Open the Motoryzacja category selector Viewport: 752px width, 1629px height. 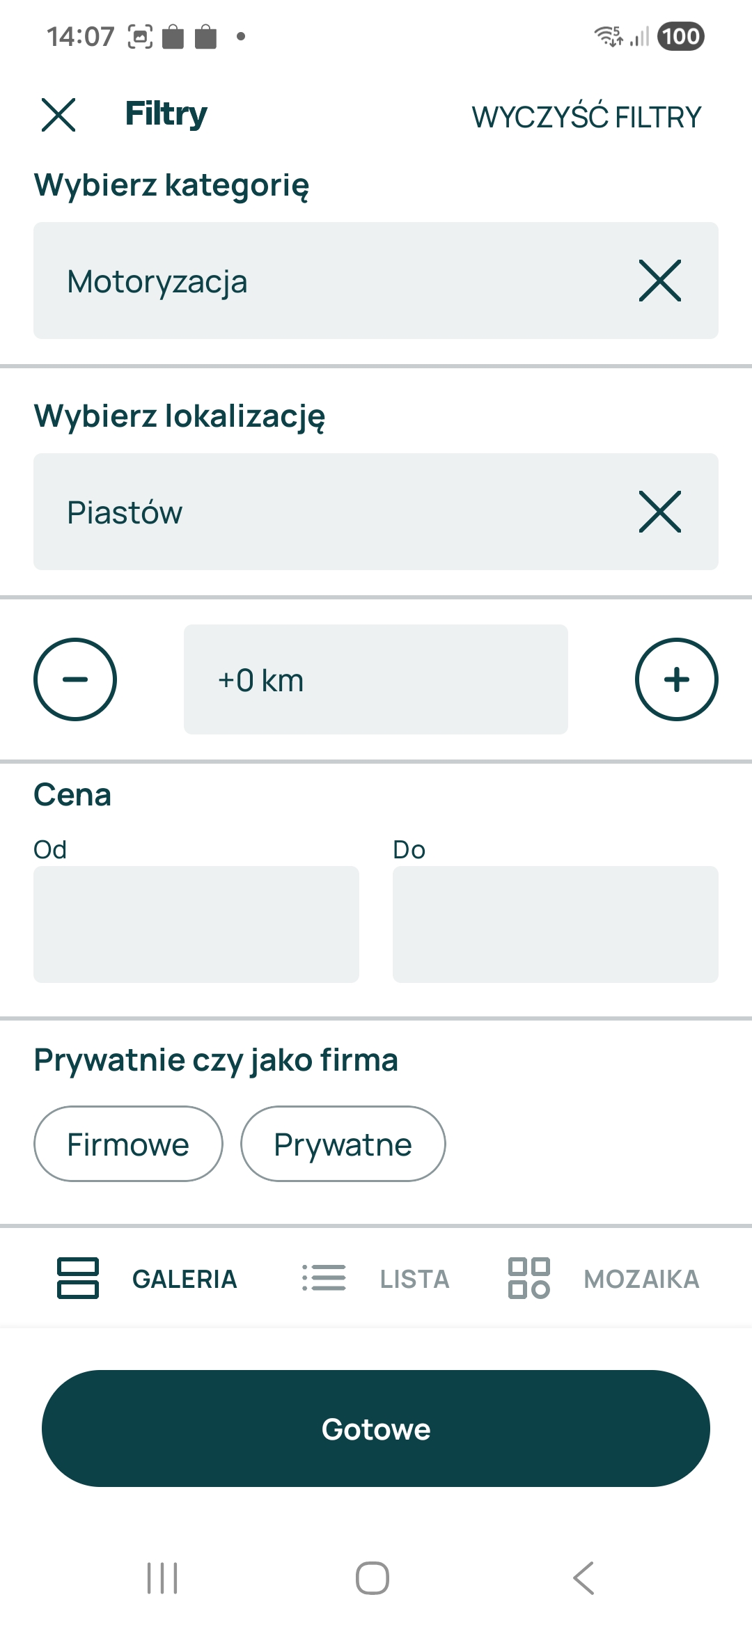click(x=313, y=281)
